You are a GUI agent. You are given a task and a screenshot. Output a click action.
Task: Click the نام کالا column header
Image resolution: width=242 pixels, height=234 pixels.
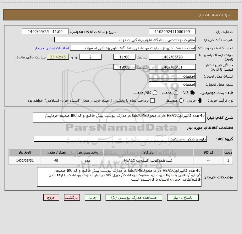point(148,152)
